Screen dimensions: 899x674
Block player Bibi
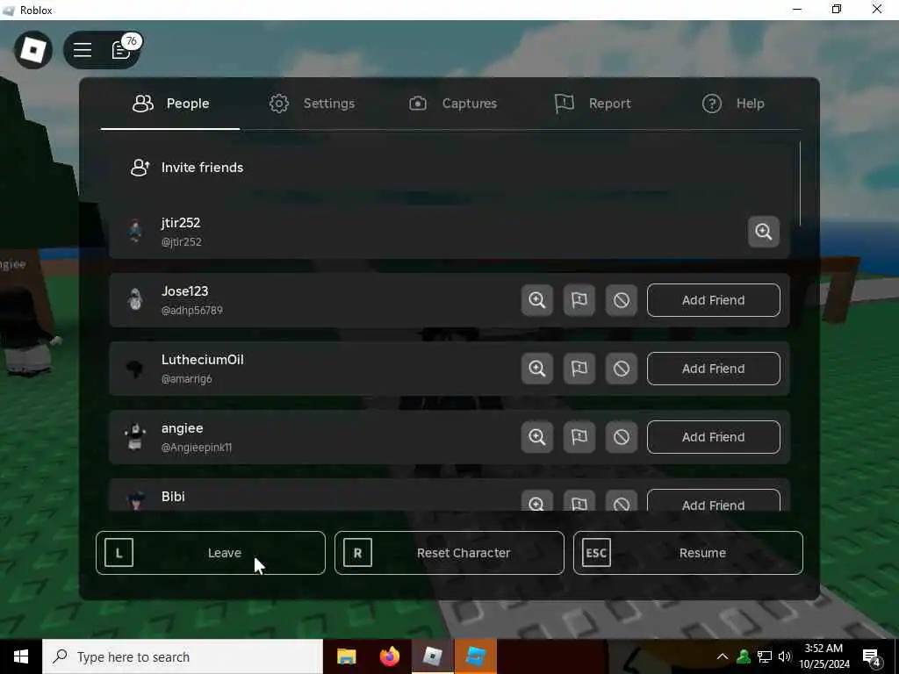[x=622, y=500]
